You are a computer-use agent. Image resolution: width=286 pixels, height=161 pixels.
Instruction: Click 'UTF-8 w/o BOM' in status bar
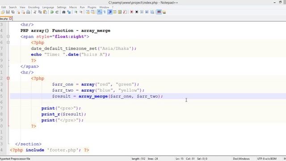(x=267, y=159)
